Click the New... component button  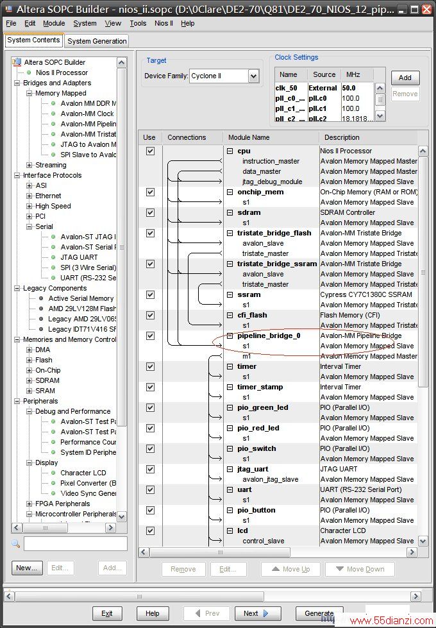point(27,568)
